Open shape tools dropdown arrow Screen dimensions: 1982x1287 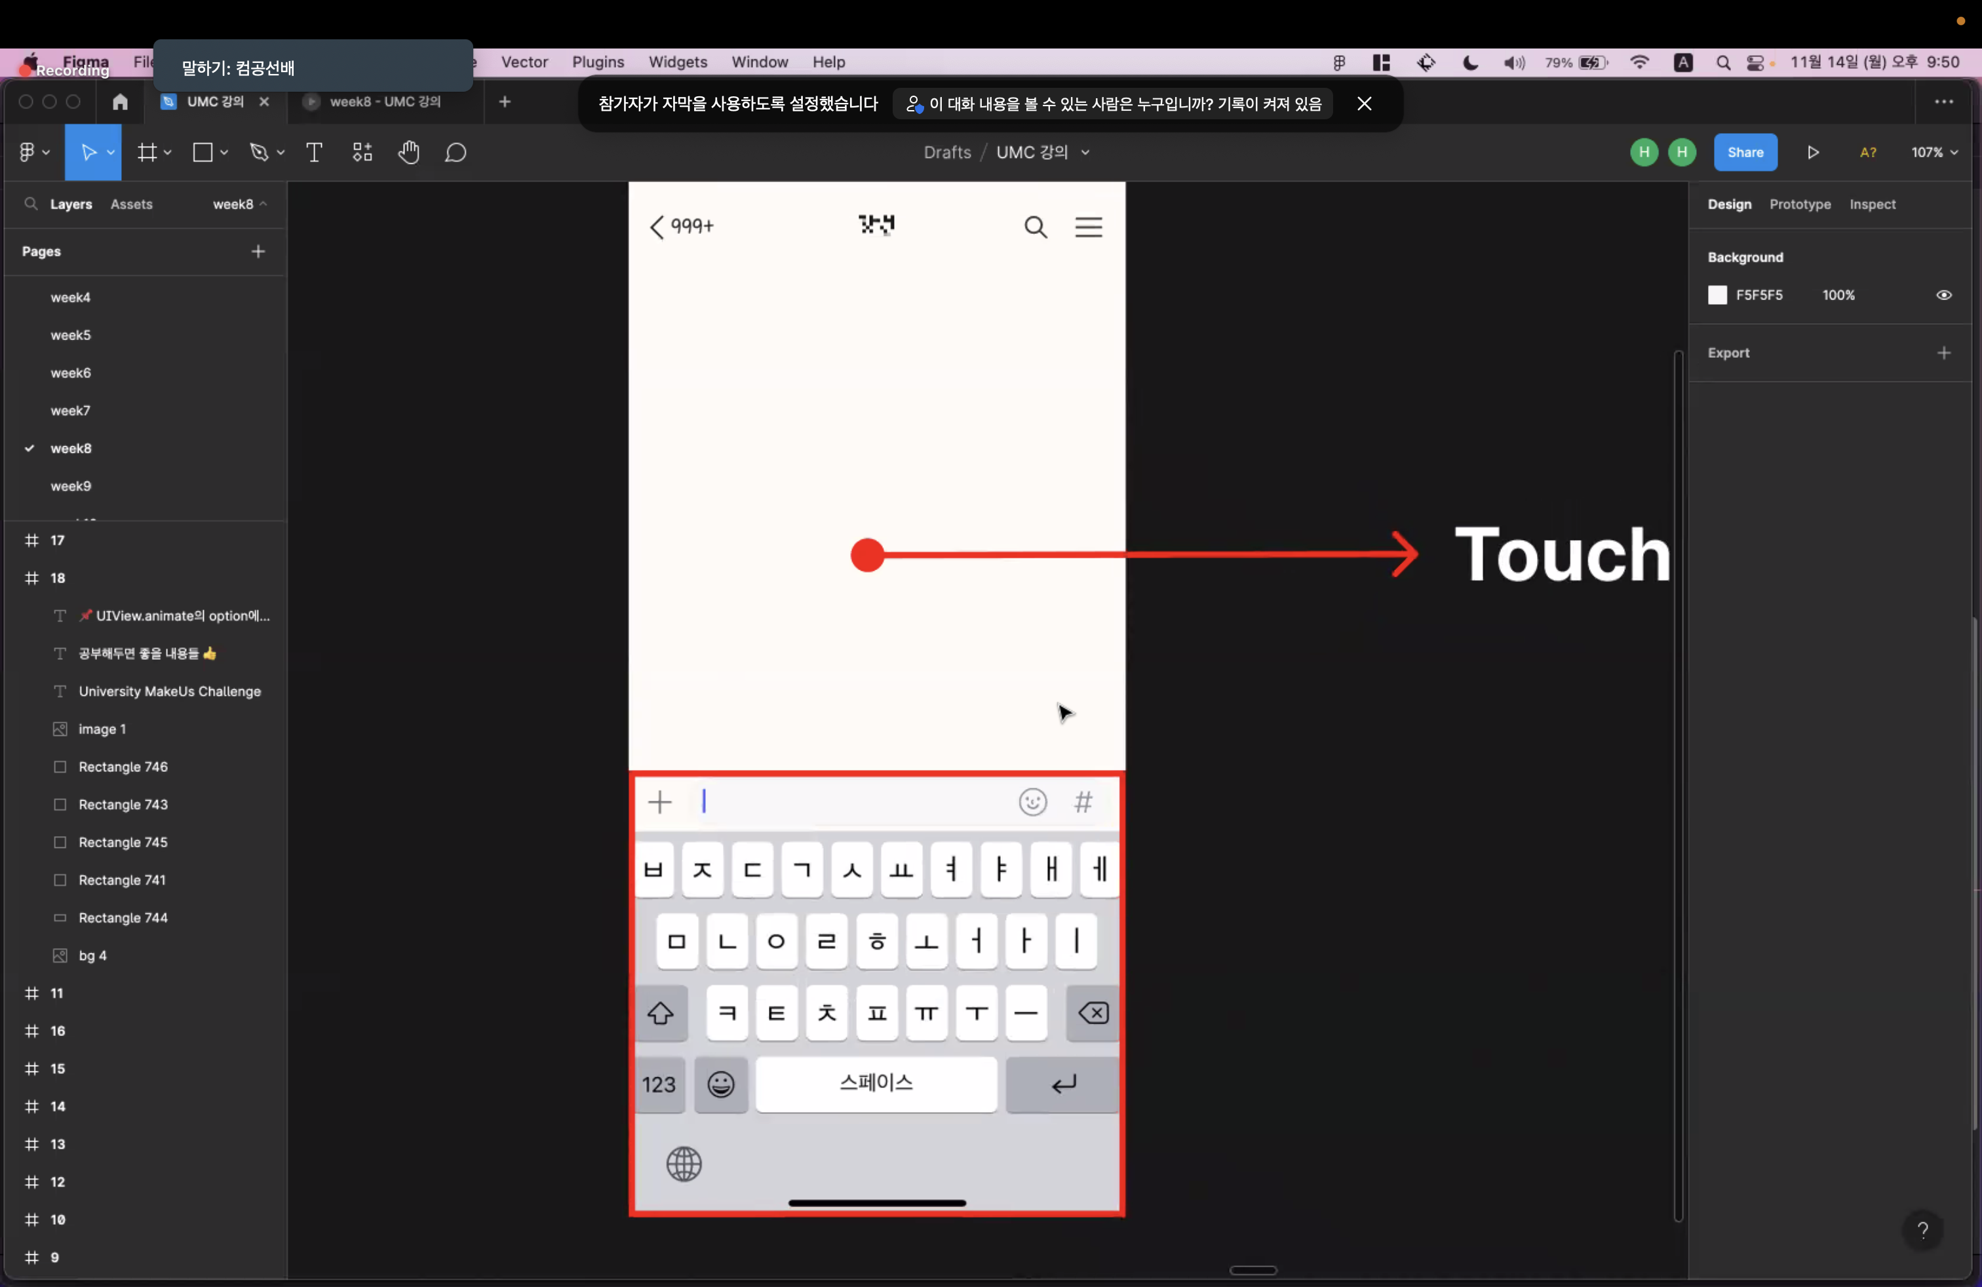pos(224,152)
